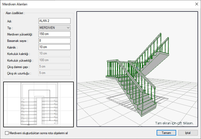This screenshot has height=139, width=201.
Task: Enable the delete route objects checkbox
Action: click(x=7, y=133)
